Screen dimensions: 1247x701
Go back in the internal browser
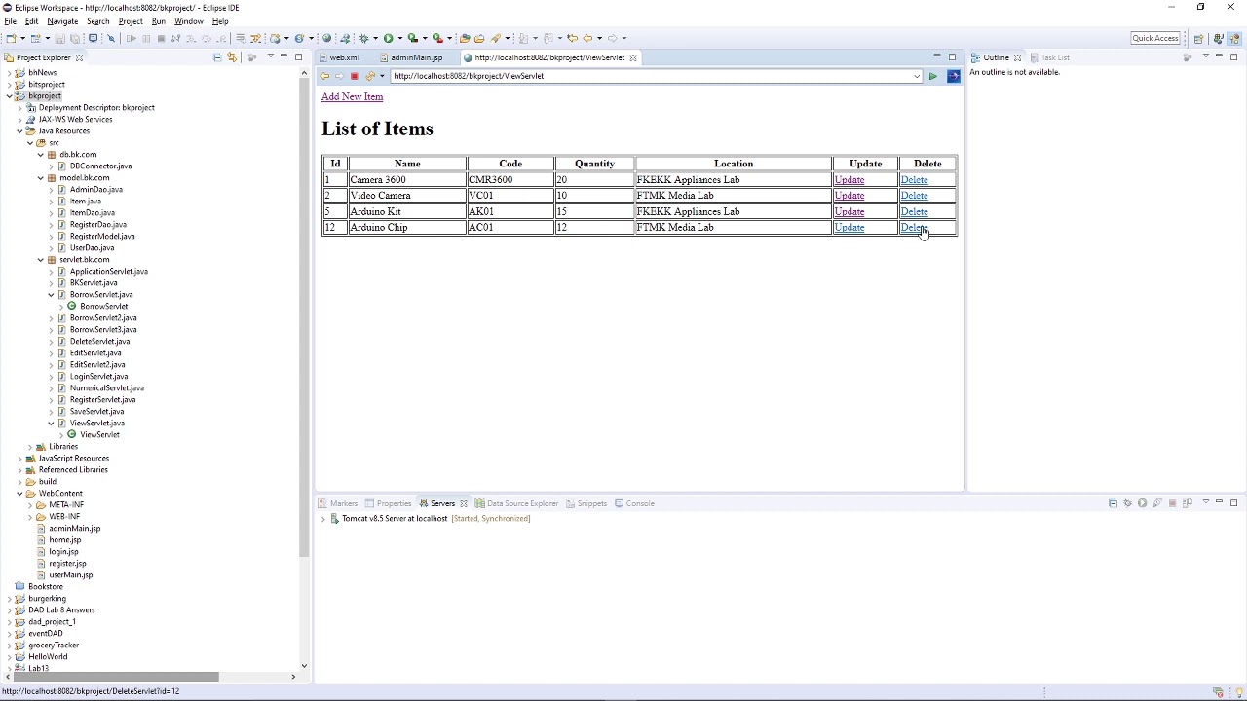coord(324,76)
